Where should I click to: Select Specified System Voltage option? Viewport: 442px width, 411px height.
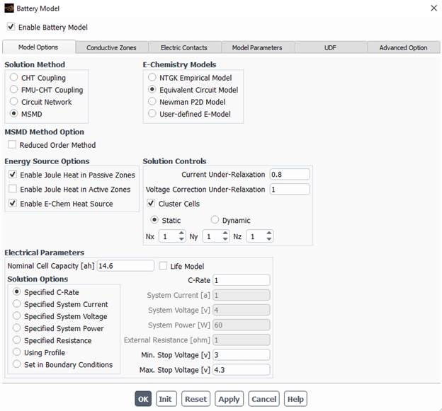point(17,316)
